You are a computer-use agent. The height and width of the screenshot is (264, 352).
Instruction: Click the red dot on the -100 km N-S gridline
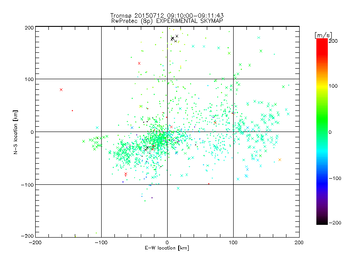tap(209, 184)
